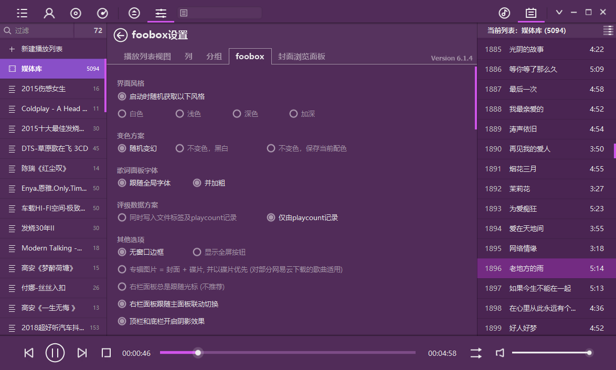
Task: Click the settings panel vertical scrollbar
Action: [x=476, y=98]
